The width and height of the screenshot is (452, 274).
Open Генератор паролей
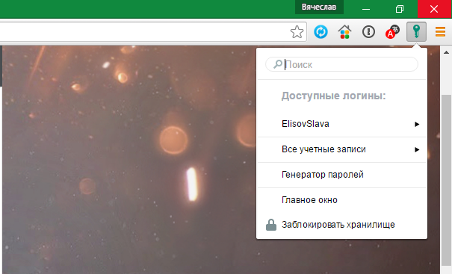pyautogui.click(x=341, y=175)
